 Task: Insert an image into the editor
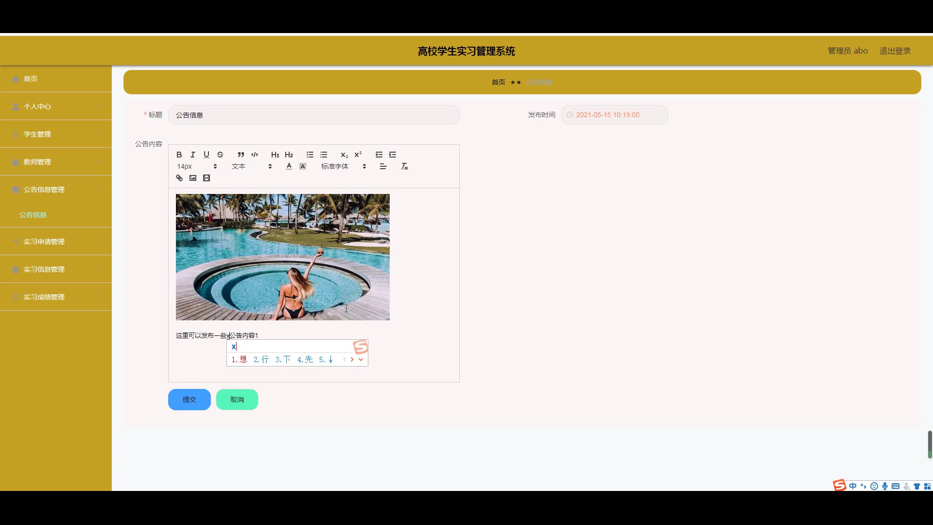(192, 178)
